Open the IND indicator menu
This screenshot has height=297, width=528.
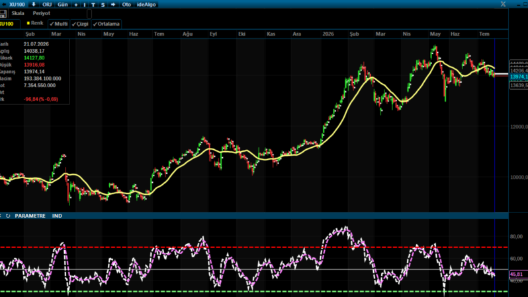click(x=57, y=216)
